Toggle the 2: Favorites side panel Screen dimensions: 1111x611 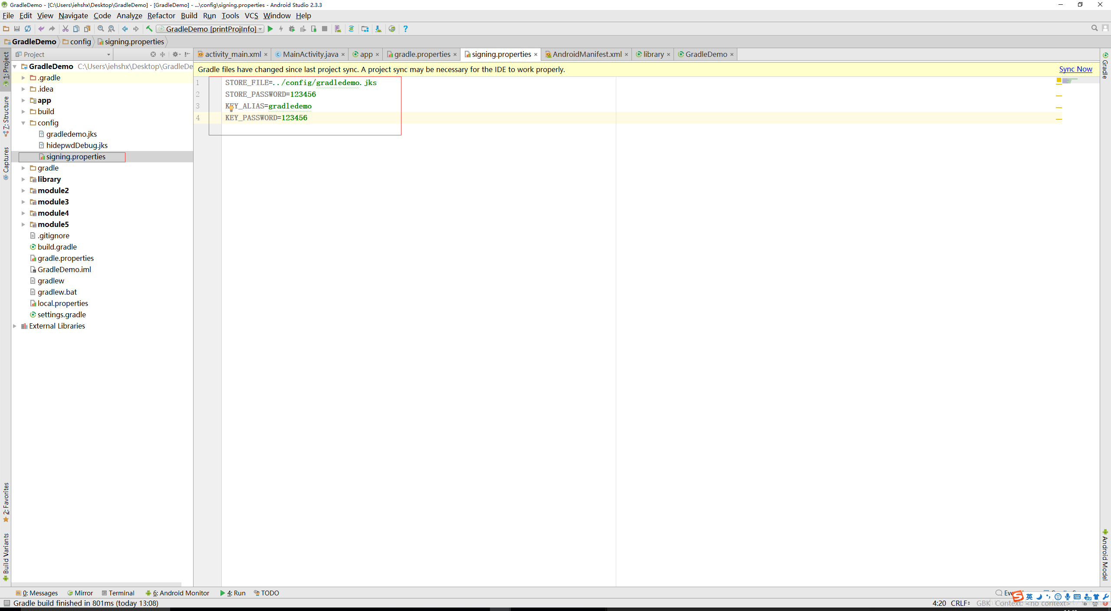[x=6, y=503]
